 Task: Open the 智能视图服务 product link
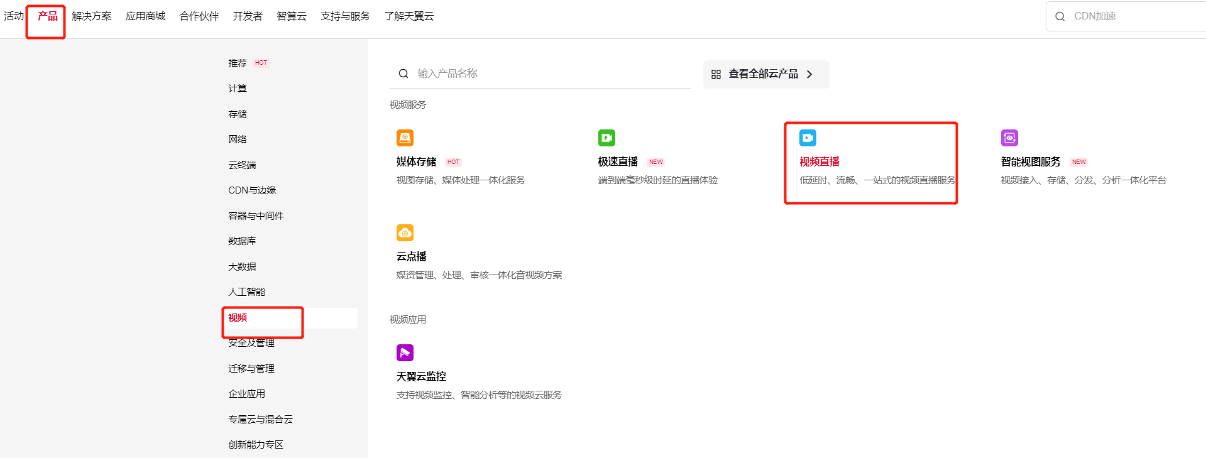point(1031,162)
